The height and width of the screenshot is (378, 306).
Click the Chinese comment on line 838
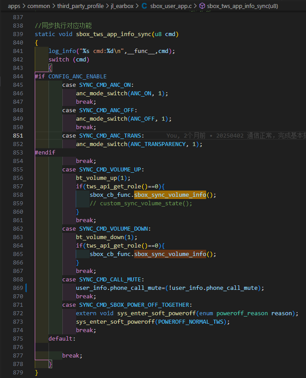coord(63,25)
